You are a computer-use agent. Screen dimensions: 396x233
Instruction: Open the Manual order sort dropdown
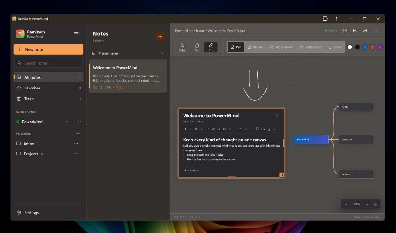[x=128, y=53]
